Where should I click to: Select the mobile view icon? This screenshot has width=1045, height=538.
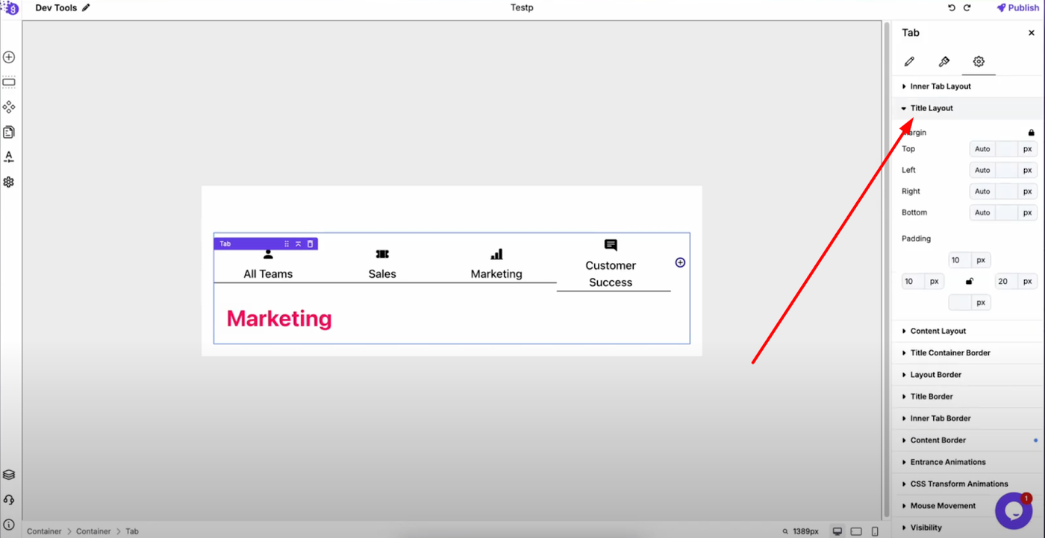(875, 531)
